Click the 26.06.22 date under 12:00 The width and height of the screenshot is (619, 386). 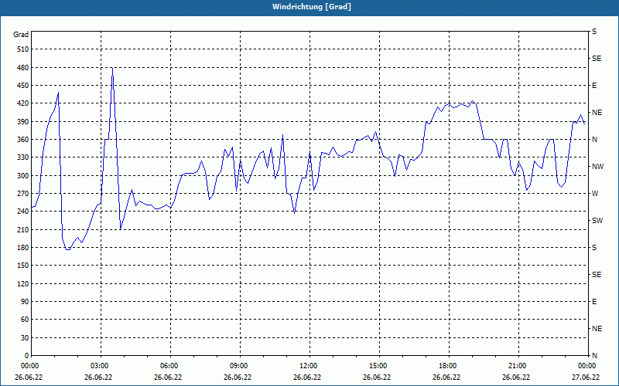(x=307, y=378)
